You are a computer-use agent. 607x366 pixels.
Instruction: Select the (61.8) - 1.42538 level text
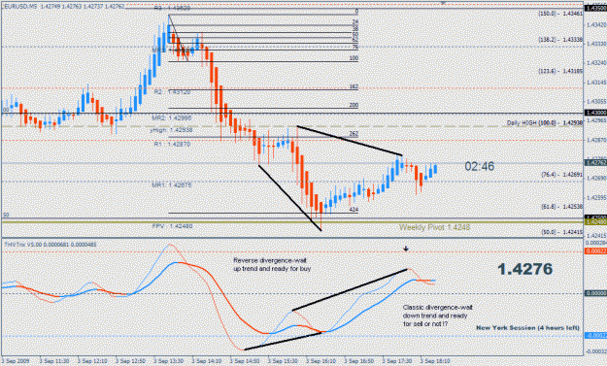(561, 207)
